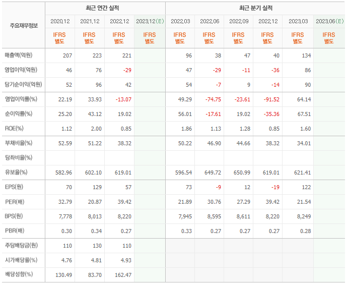Click the 96 net income value for 2021.12

[x=99, y=85]
